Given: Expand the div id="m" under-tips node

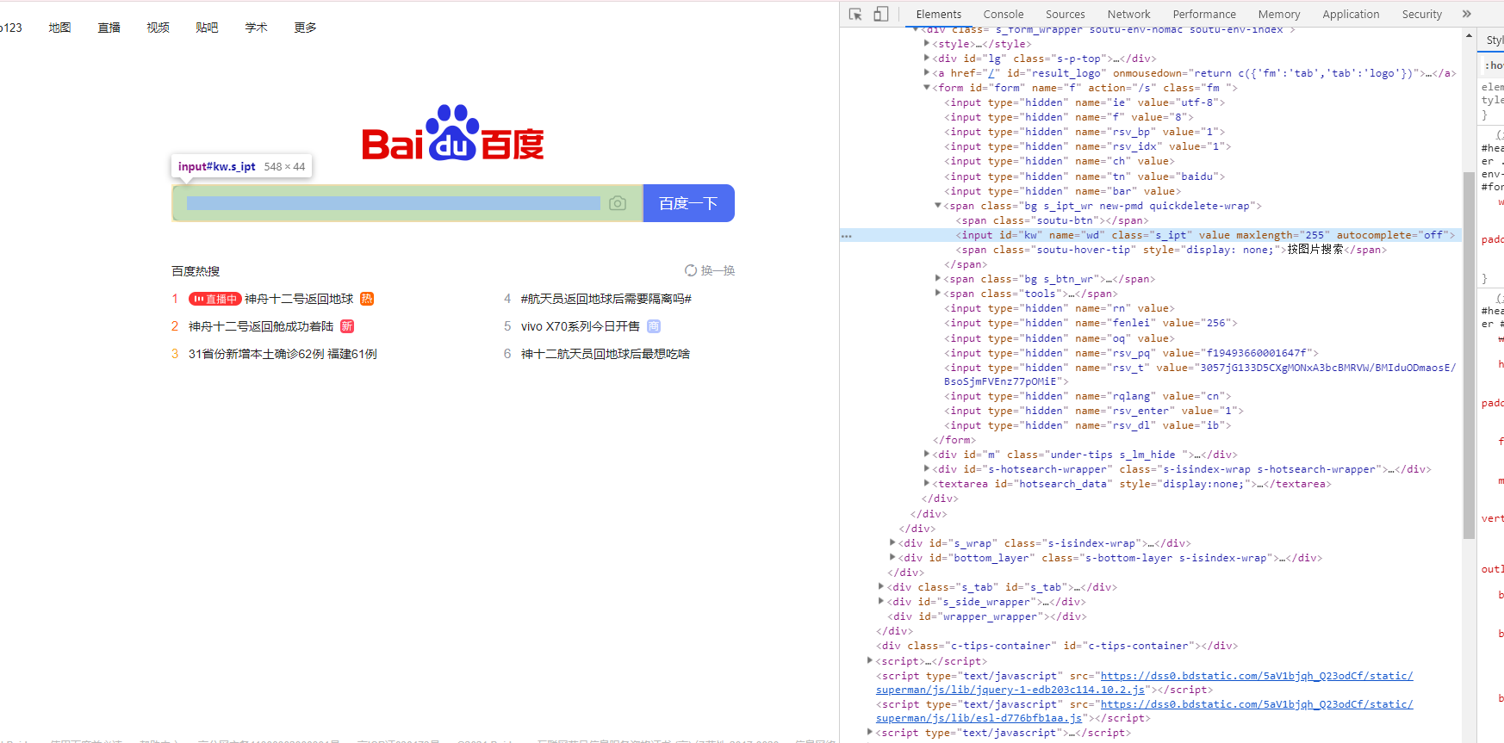Looking at the screenshot, I should [927, 455].
